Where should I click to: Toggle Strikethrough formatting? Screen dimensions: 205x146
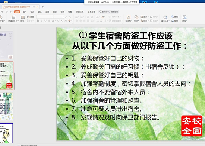[49, 21]
